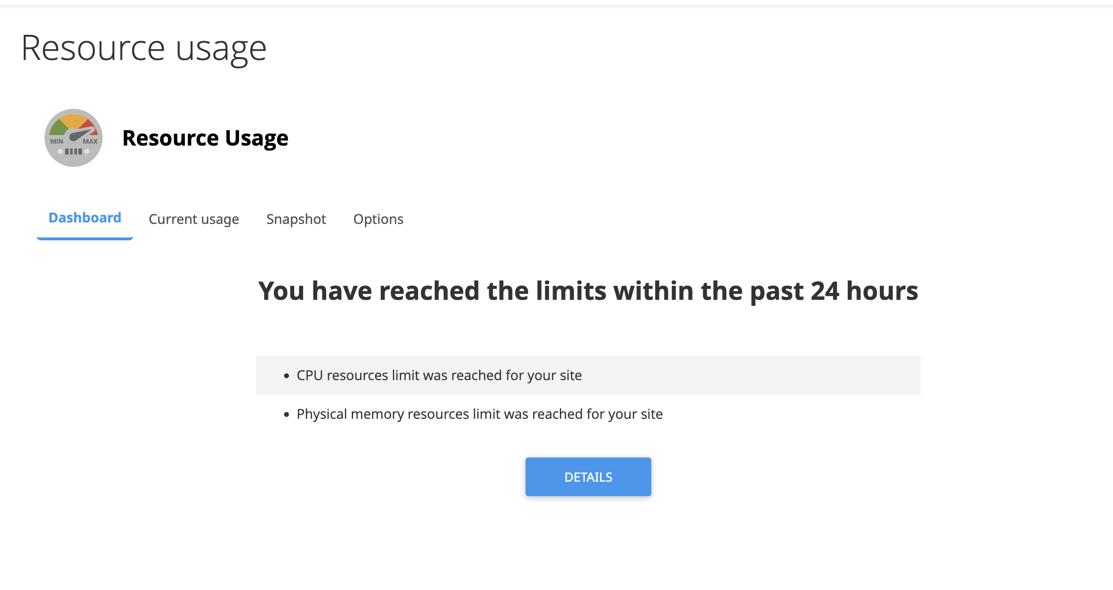
Task: Click the "You have reached the limits" headline
Action: point(587,291)
